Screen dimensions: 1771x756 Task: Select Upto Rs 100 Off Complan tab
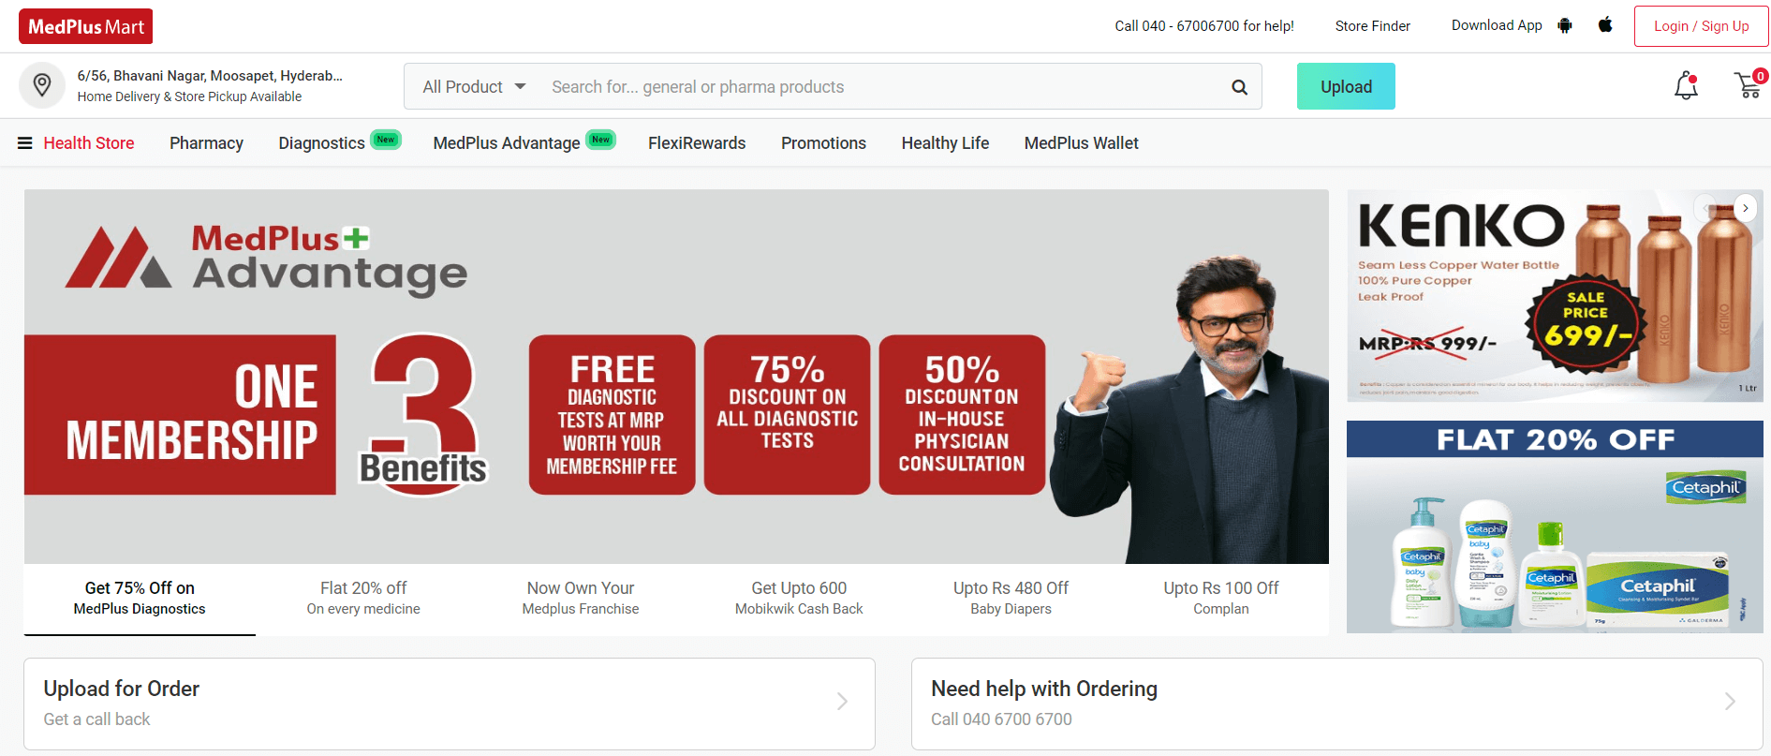[1220, 598]
